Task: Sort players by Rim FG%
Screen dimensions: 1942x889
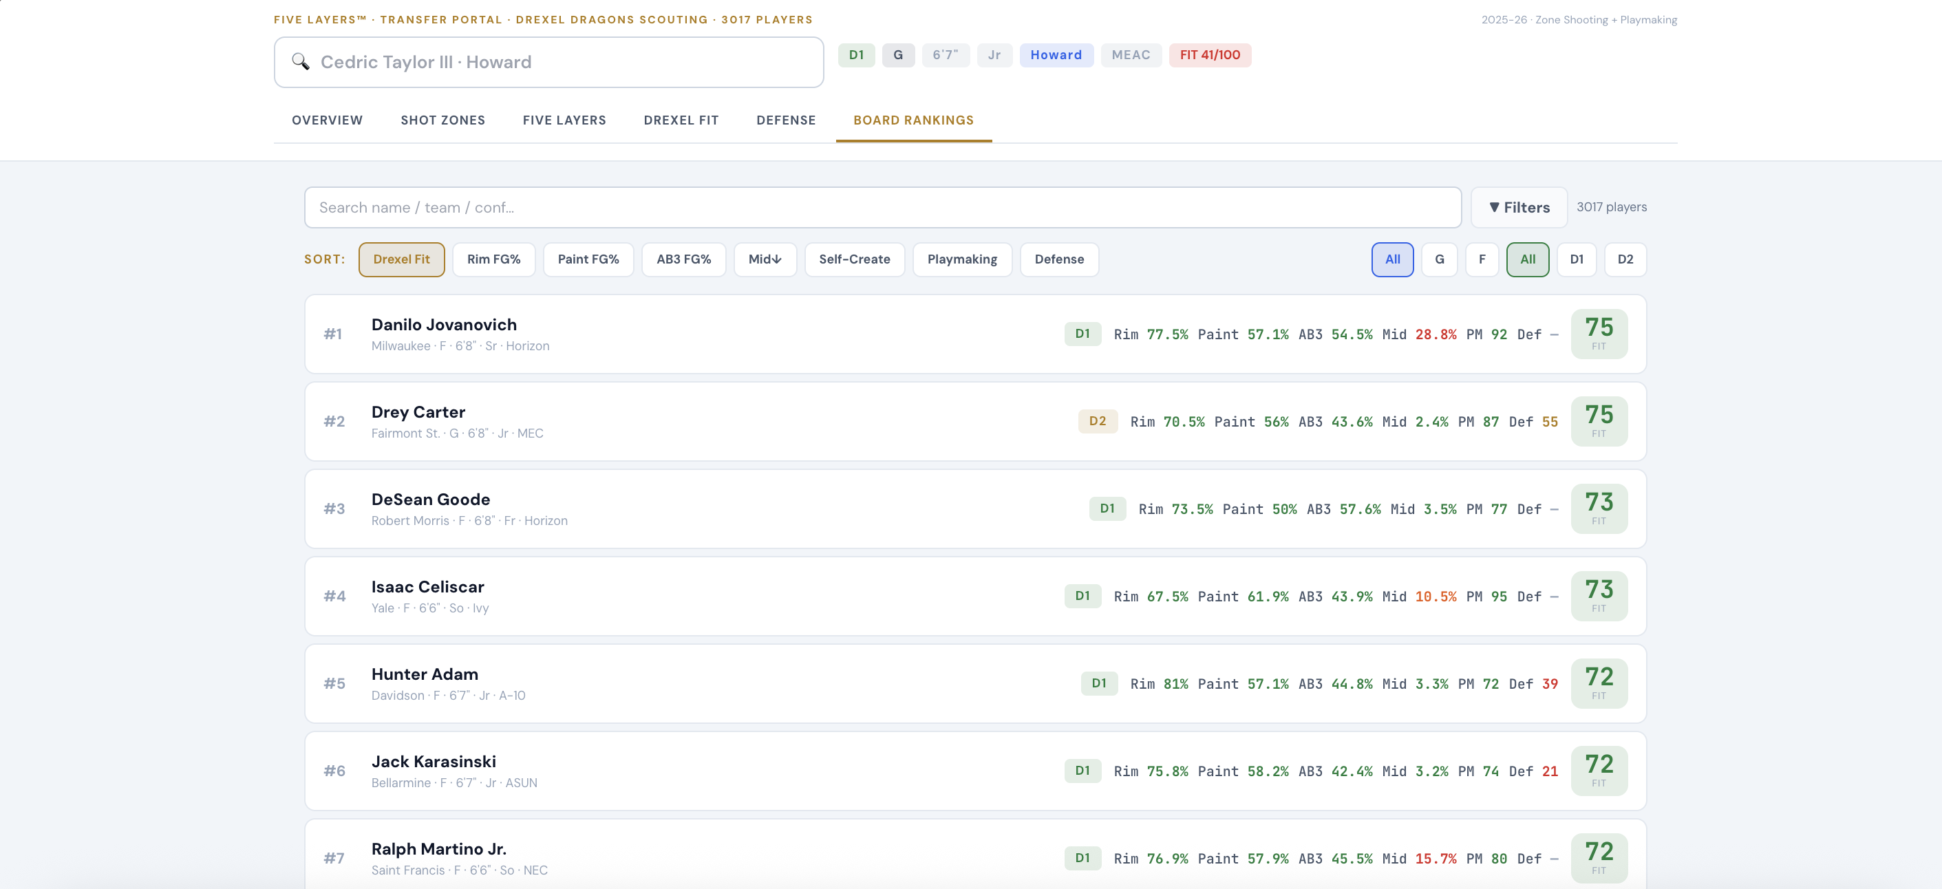Action: (493, 259)
